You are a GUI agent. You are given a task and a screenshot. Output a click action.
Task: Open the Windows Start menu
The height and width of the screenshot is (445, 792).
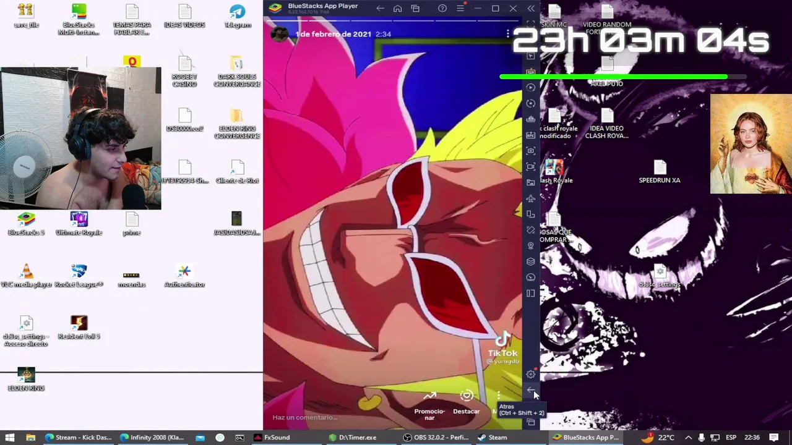pyautogui.click(x=10, y=438)
